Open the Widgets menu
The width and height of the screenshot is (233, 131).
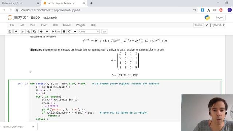click(x=81, y=25)
